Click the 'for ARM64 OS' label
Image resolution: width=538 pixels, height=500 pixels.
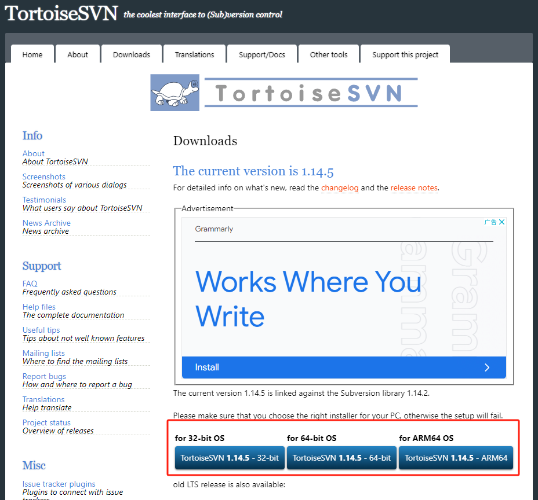click(x=426, y=438)
